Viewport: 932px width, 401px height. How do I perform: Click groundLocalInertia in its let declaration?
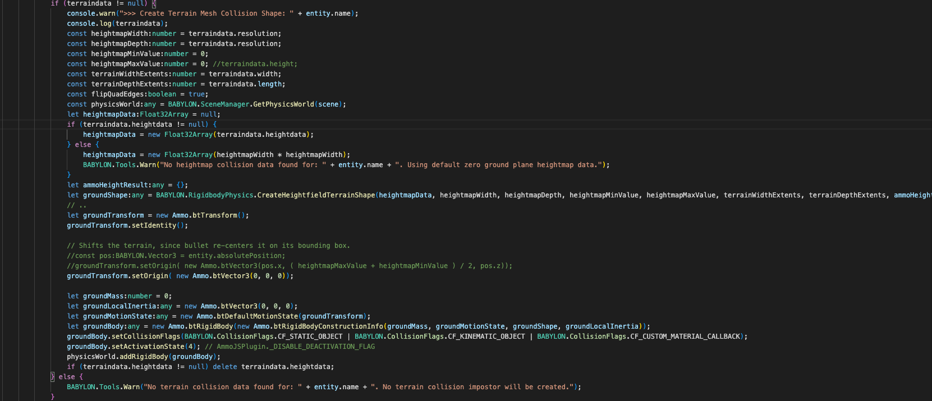(120, 306)
